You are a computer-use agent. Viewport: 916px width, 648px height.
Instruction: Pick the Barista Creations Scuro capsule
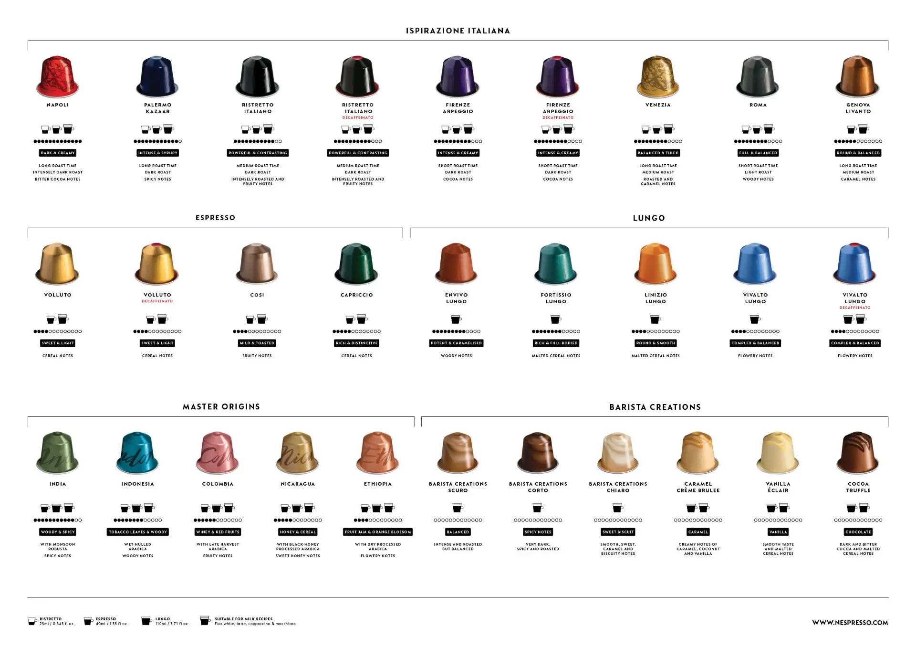pos(458,453)
